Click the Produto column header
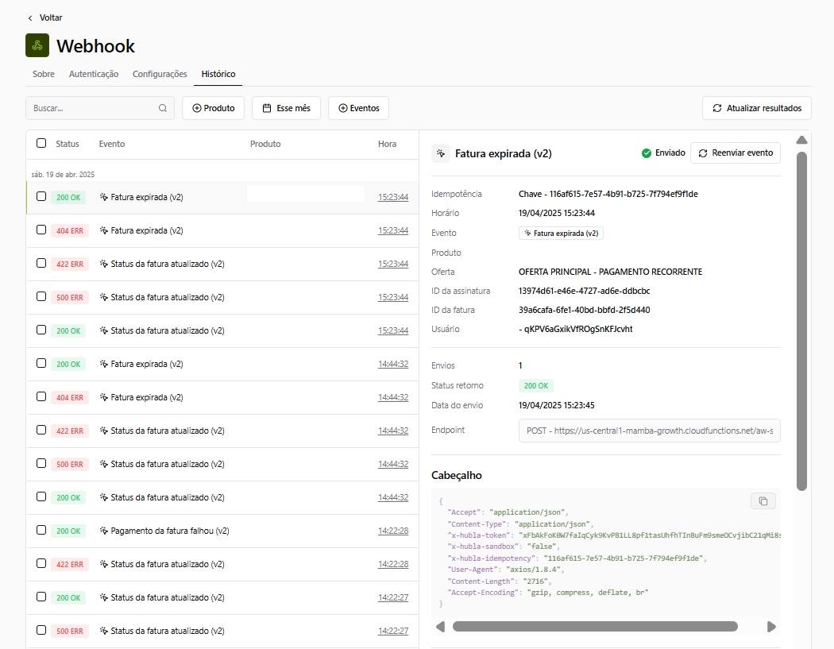Image resolution: width=834 pixels, height=649 pixels. tap(265, 144)
